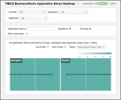Open the Domain dropdown
The image size is (121, 100).
pos(32,12)
